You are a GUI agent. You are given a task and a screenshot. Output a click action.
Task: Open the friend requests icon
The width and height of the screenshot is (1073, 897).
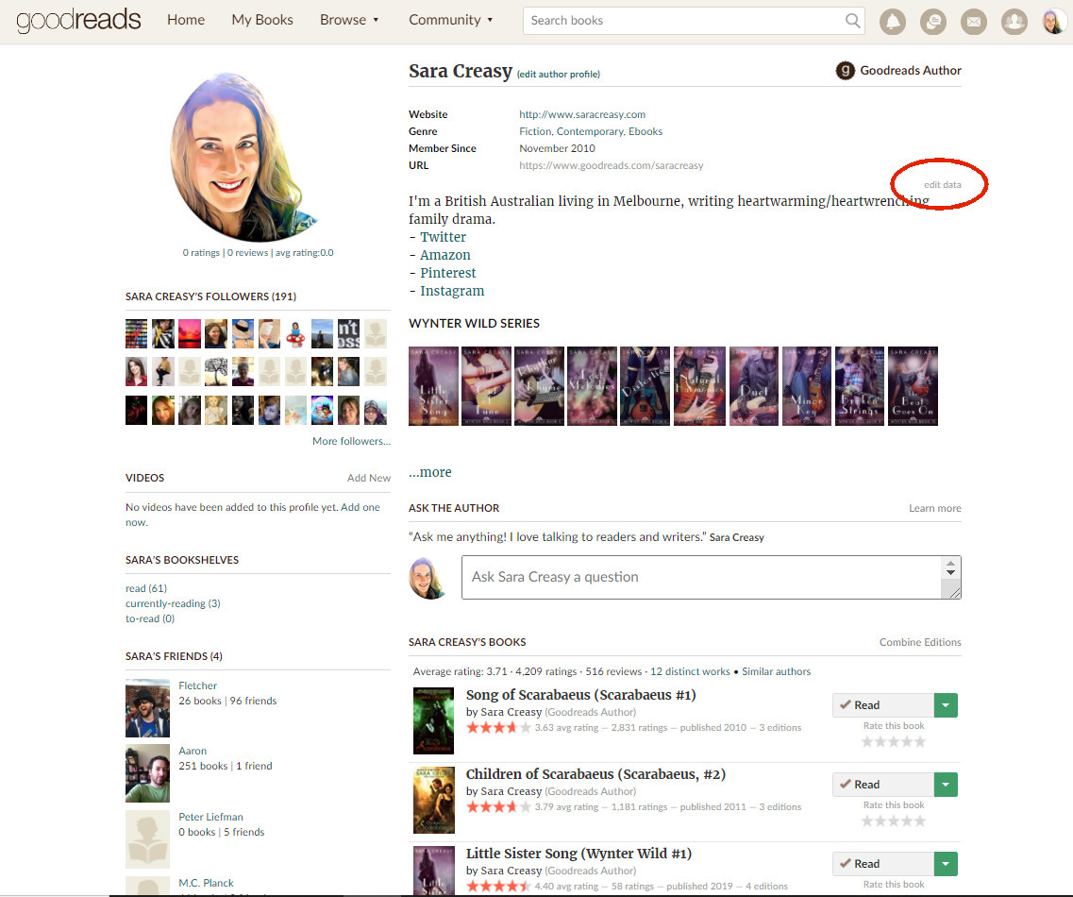point(1014,21)
